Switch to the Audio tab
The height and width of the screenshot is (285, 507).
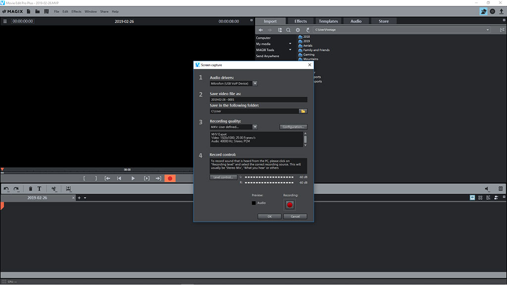(x=356, y=21)
